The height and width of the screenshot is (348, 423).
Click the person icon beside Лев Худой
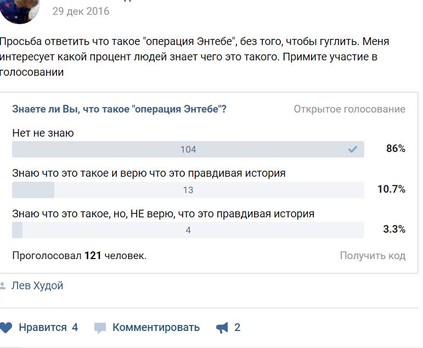[x=3, y=285]
